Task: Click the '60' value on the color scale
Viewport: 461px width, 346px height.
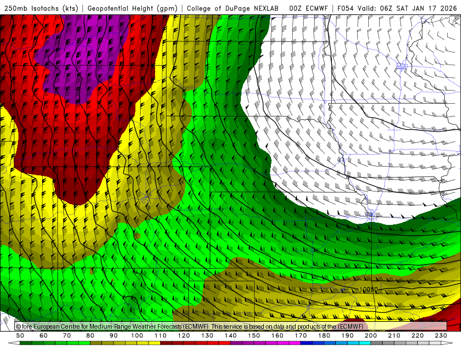Action: (x=44, y=336)
